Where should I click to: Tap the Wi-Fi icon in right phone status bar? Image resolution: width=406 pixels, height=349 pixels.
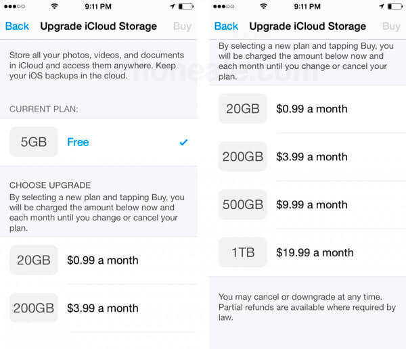click(263, 6)
